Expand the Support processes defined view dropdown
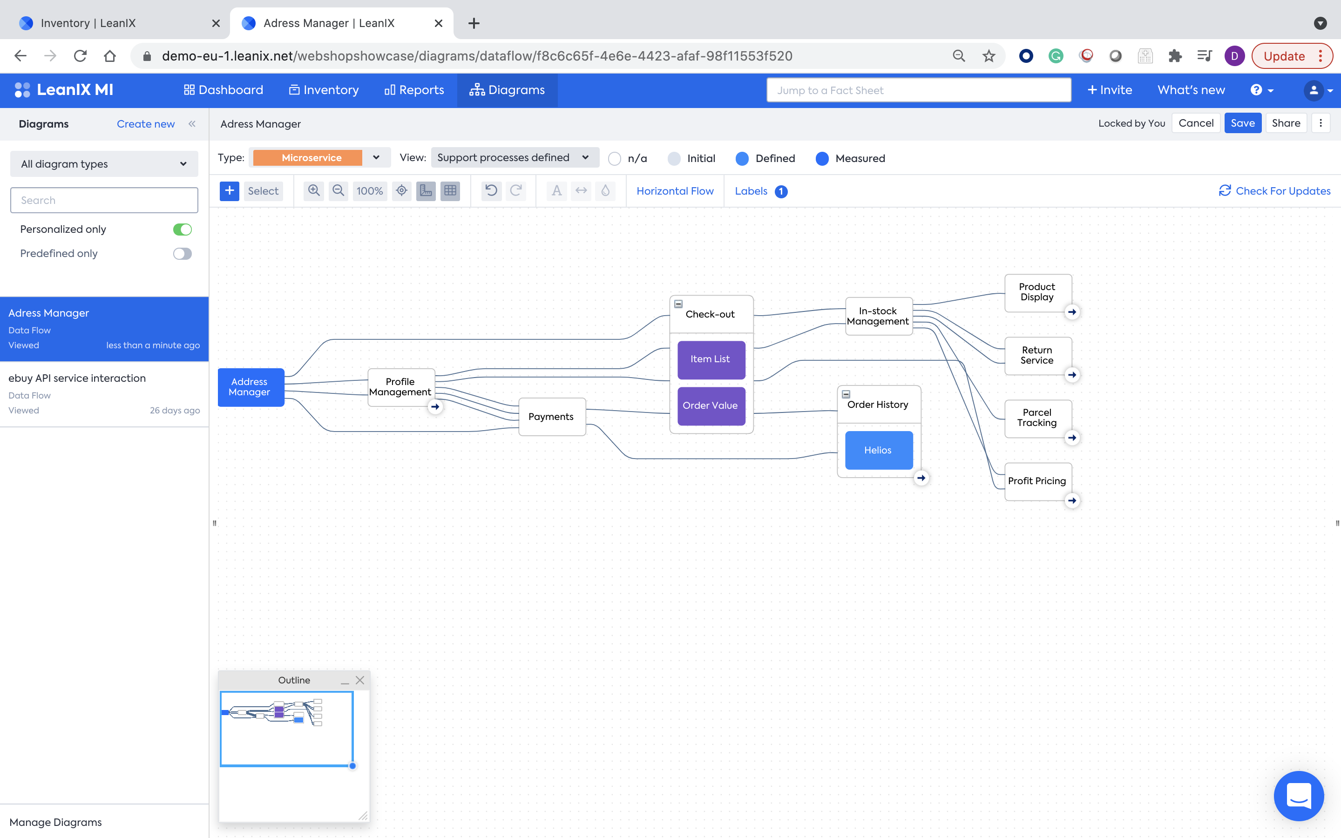This screenshot has height=838, width=1341. pos(514,158)
